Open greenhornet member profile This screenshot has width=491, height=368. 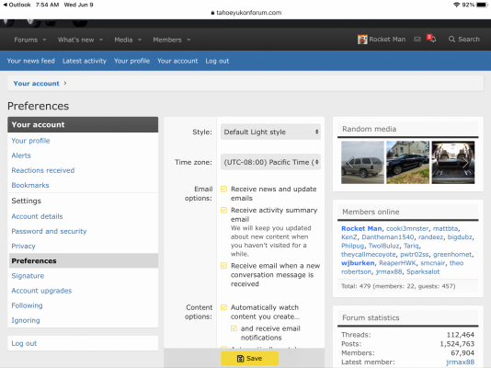[452, 254]
